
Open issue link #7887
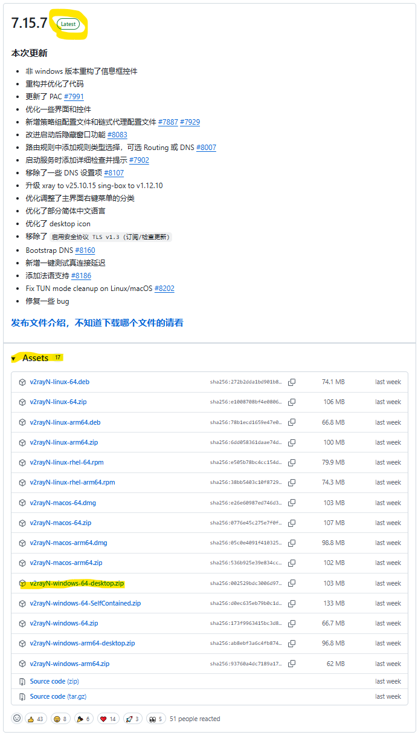pyautogui.click(x=168, y=122)
